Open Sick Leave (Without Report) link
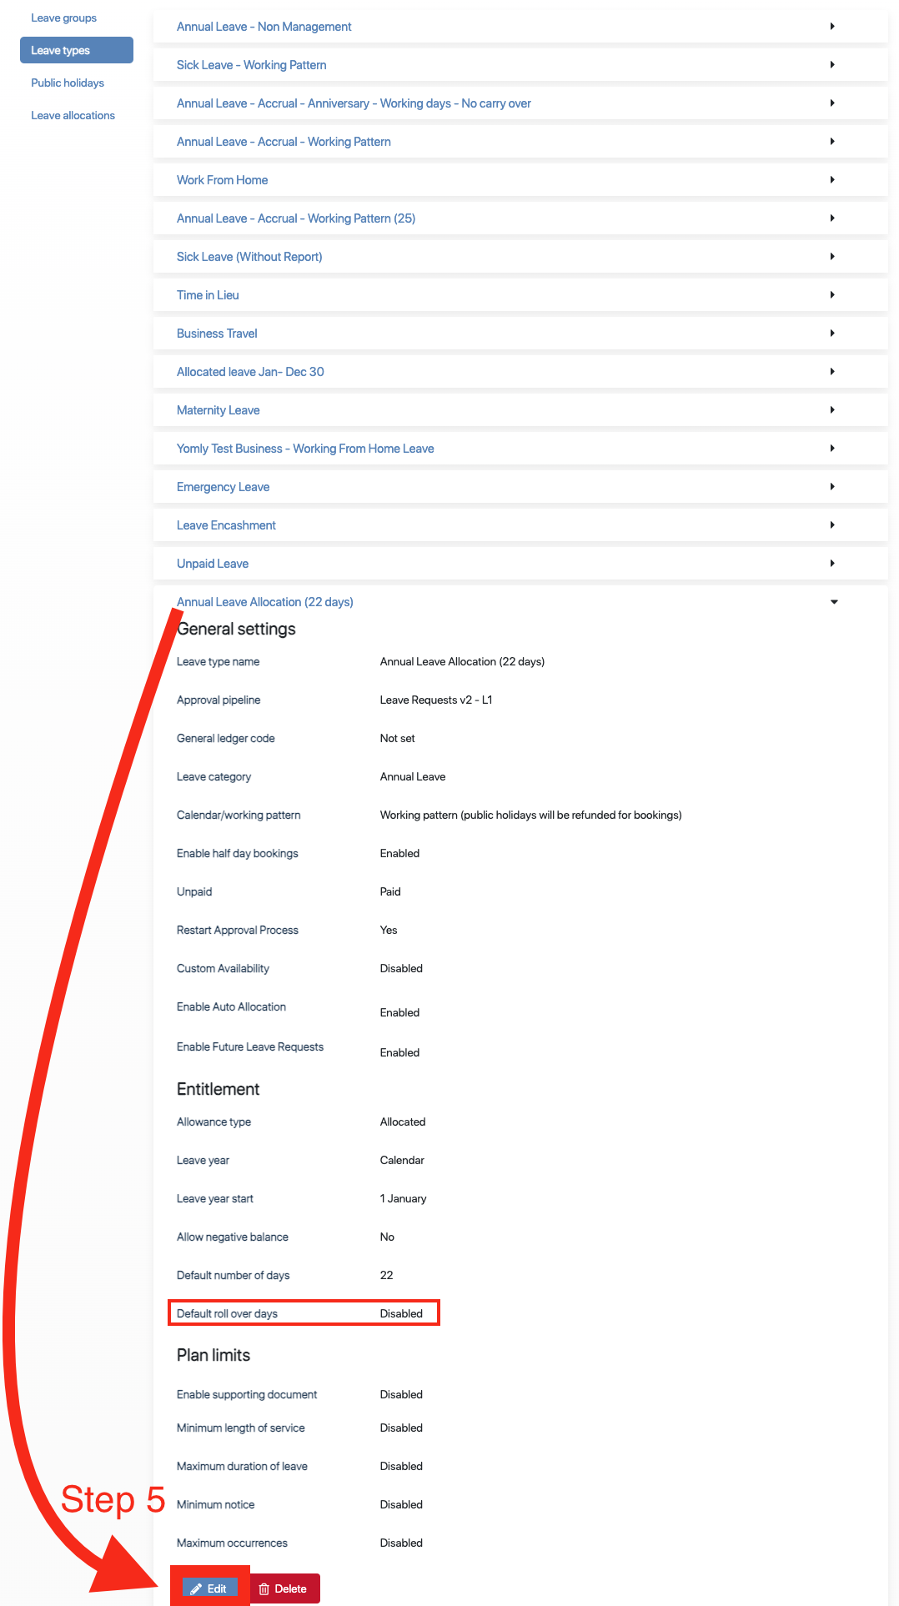The width and height of the screenshot is (899, 1606). click(x=249, y=257)
